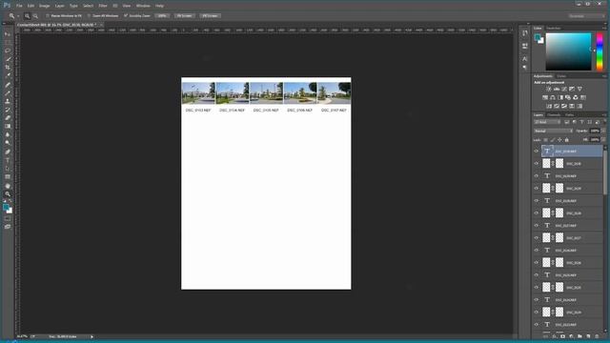The image size is (610, 343).
Task: Open the collapsed Character panel icon
Action: [x=525, y=59]
